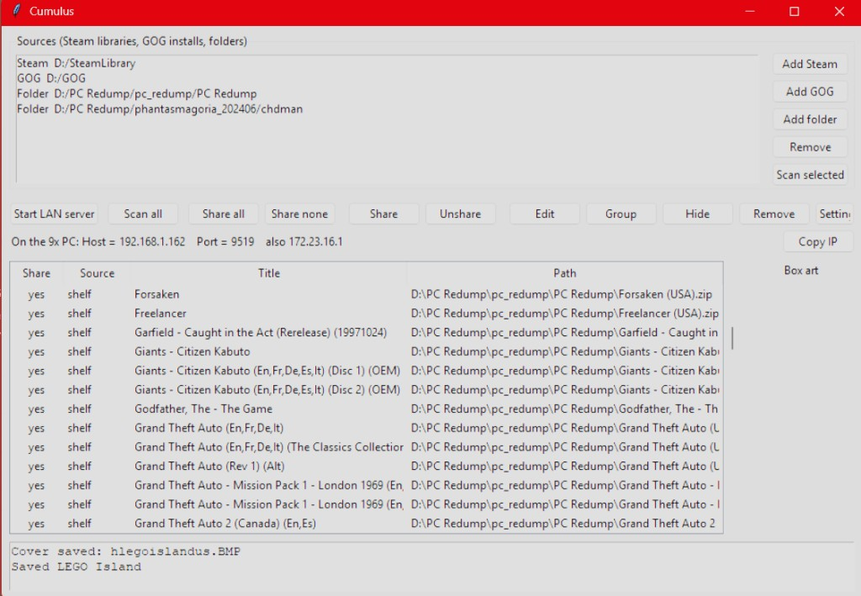Sort by the Share column header
This screenshot has height=596, width=861.
36,273
